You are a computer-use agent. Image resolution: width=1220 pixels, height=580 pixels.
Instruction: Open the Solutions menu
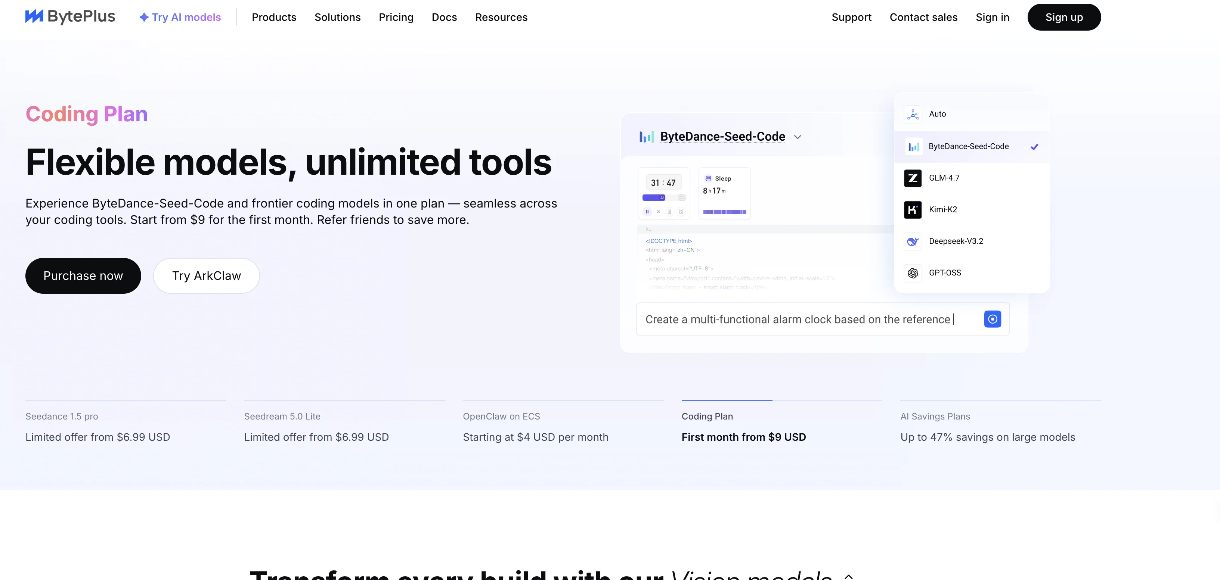pyautogui.click(x=337, y=17)
